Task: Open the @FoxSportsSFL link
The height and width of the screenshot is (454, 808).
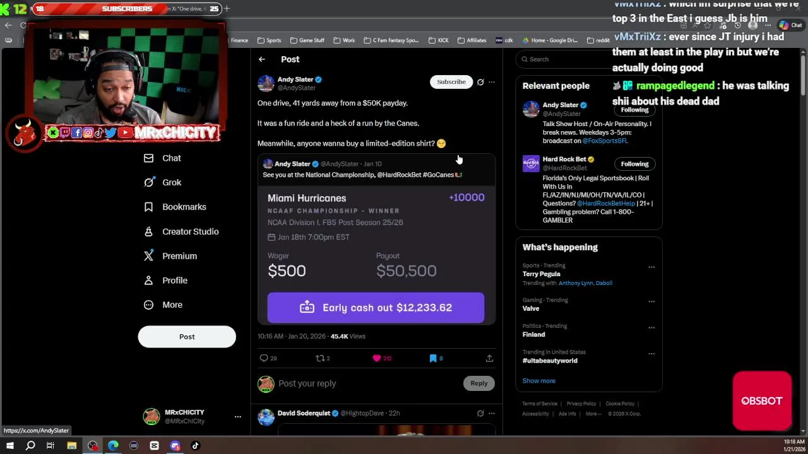Action: pyautogui.click(x=605, y=141)
